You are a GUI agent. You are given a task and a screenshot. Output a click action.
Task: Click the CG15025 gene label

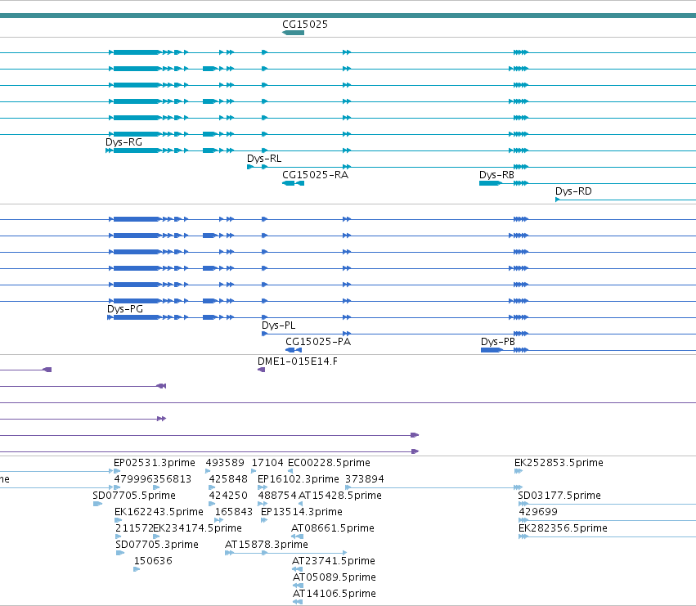tap(305, 25)
